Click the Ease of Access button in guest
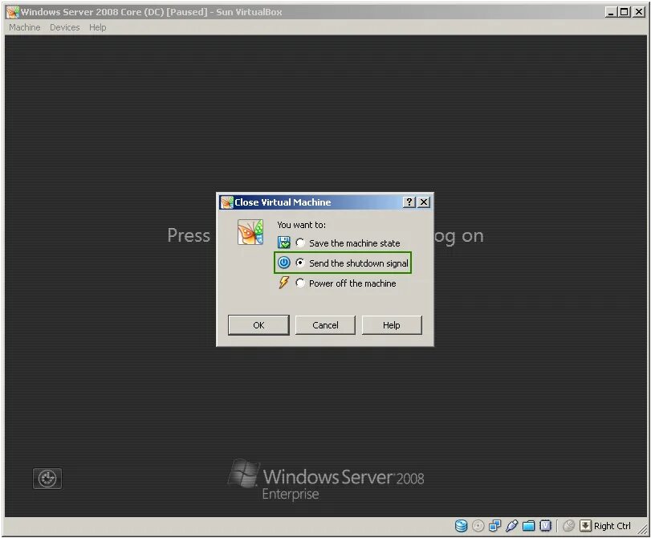 point(47,478)
